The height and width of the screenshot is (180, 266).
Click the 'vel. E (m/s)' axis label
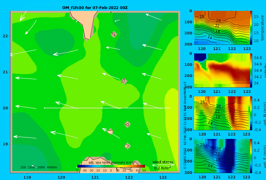click(265, 156)
